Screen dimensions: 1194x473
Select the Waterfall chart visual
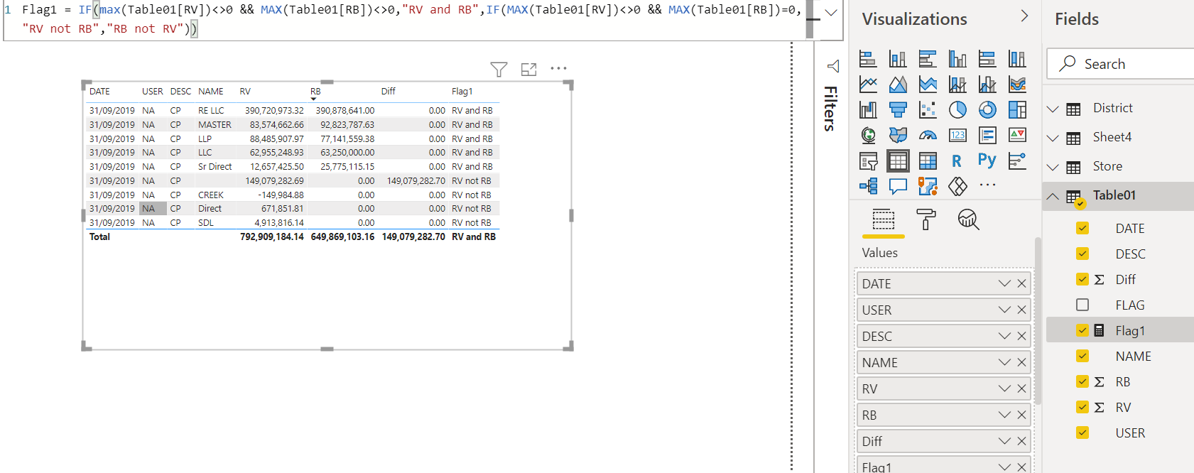868,110
